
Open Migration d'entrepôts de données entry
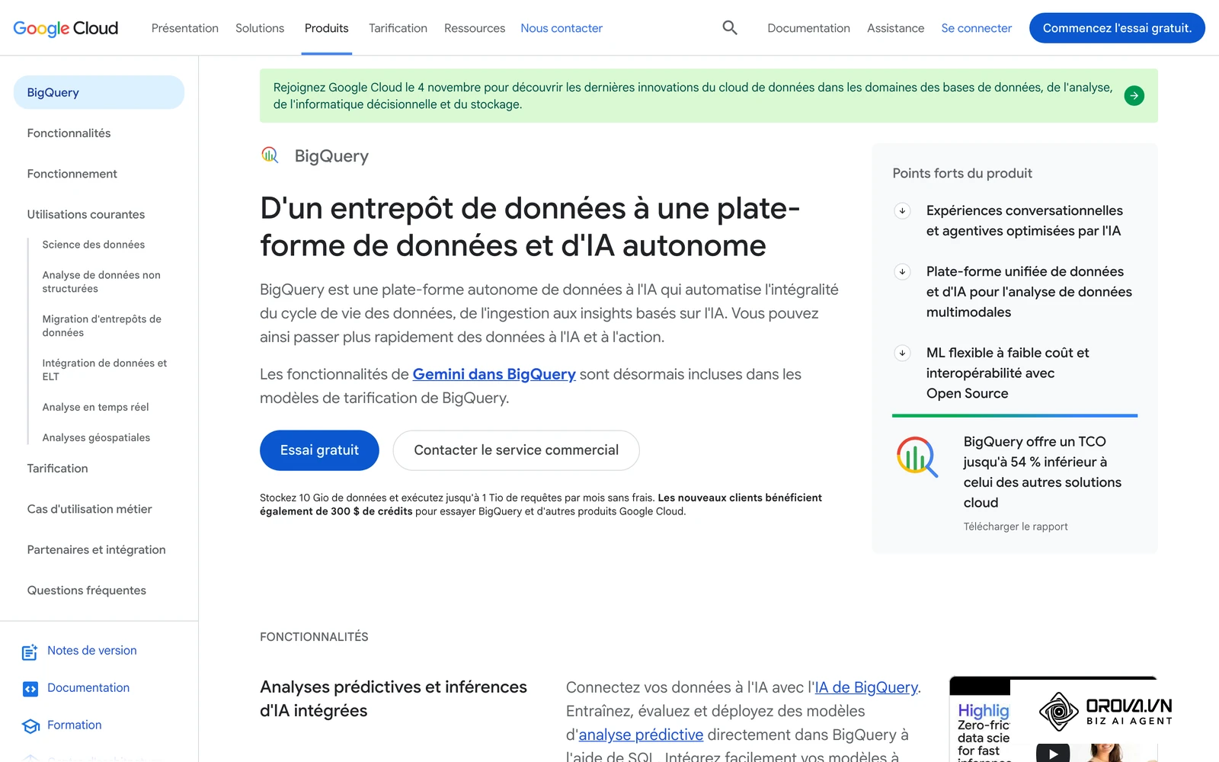pos(102,326)
